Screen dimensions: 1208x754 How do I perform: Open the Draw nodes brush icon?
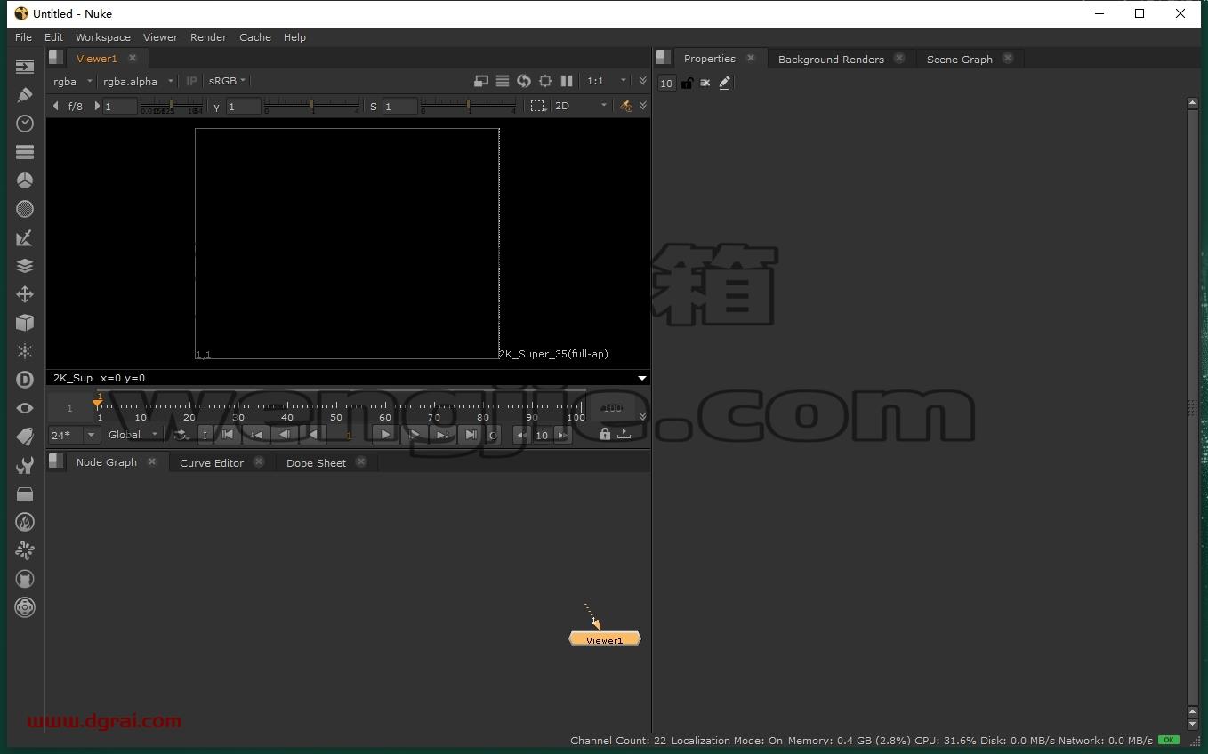[x=25, y=95]
